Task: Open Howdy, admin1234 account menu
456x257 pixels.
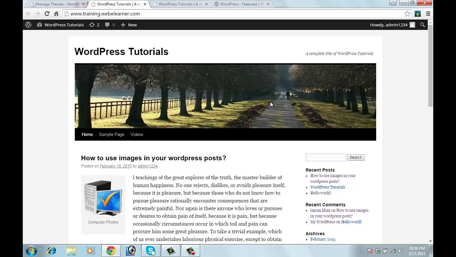Action: pos(392,25)
